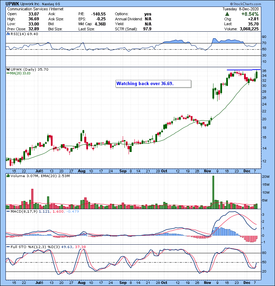Click the Last price 35.70 in quote table
The height and width of the screenshot is (286, 275).
click(253, 24)
